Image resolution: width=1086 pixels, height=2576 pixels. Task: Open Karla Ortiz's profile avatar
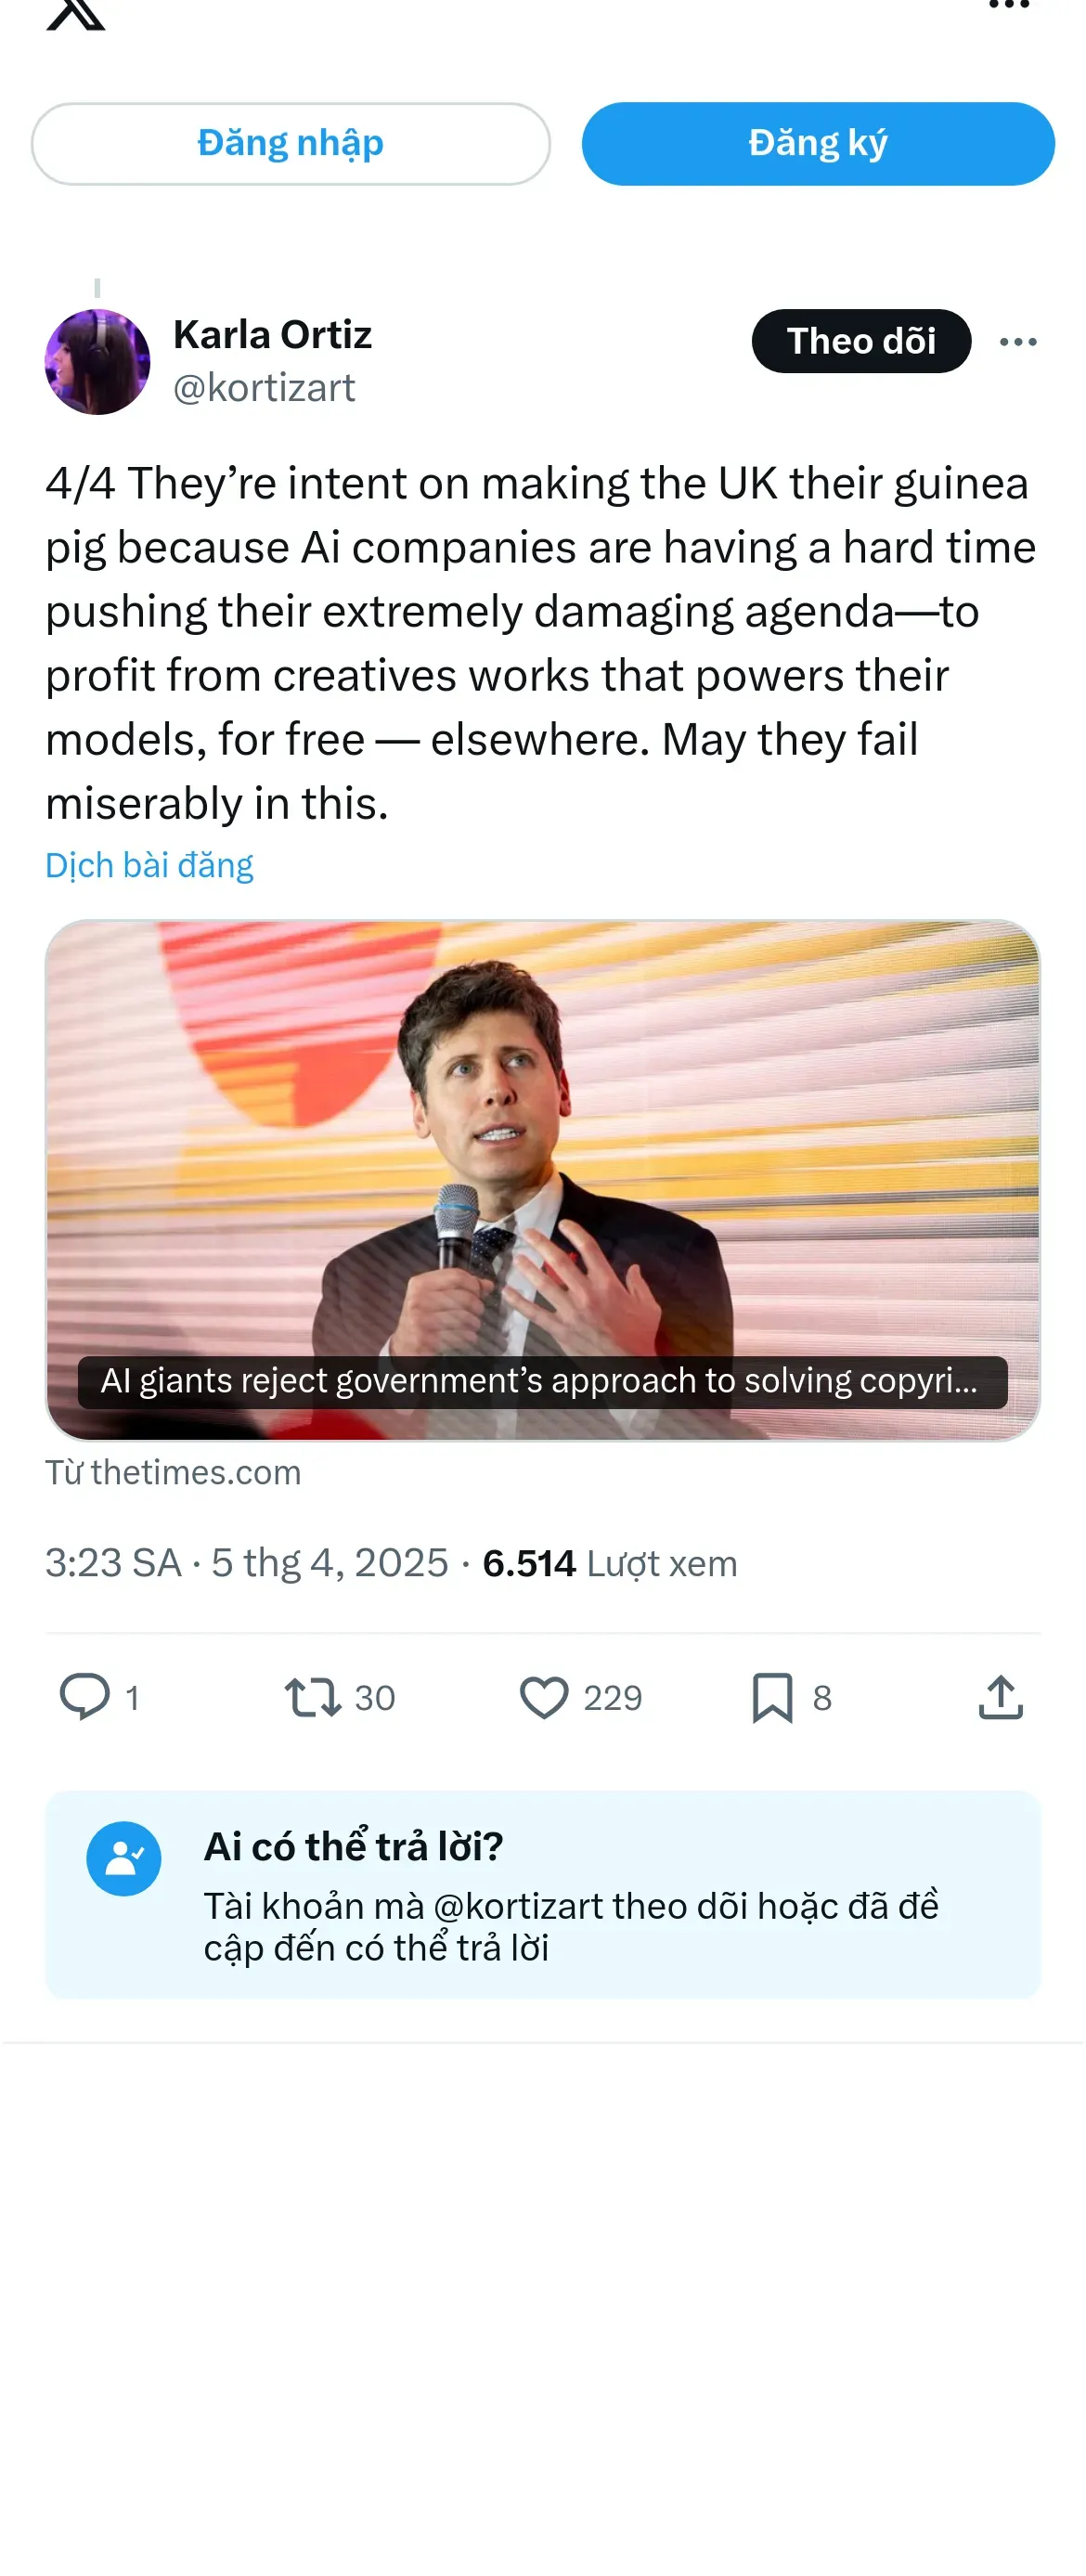pos(97,362)
